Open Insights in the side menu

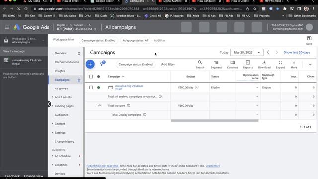[x=60, y=71]
